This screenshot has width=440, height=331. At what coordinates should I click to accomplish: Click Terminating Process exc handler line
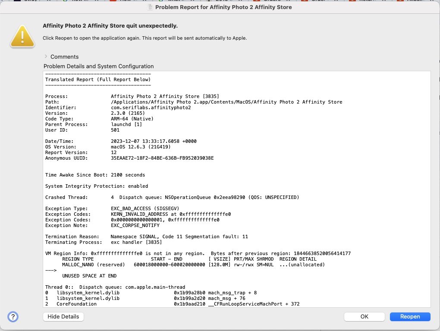click(x=104, y=242)
